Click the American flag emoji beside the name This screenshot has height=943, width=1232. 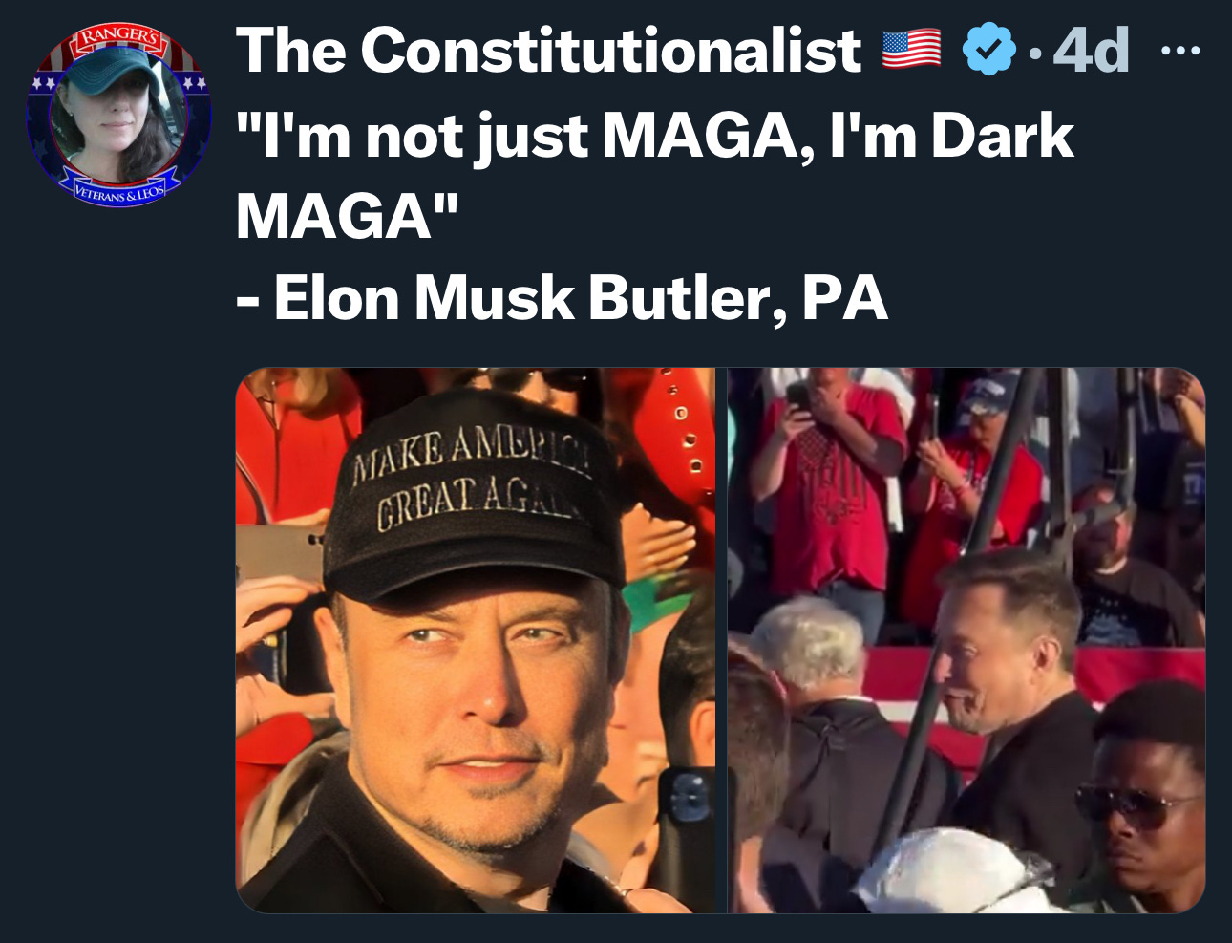pos(910,50)
